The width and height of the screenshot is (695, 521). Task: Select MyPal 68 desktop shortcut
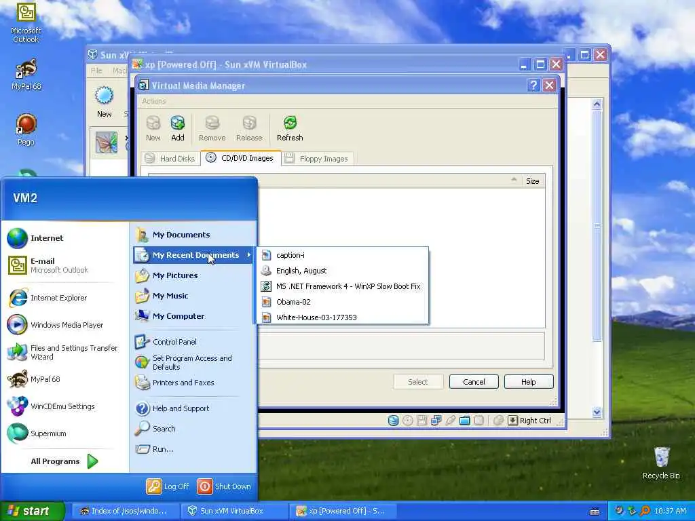[26, 75]
